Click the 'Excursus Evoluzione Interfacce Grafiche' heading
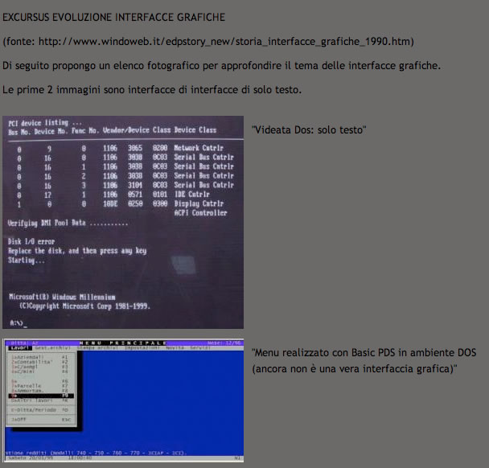The width and height of the screenshot is (489, 468). click(x=114, y=17)
